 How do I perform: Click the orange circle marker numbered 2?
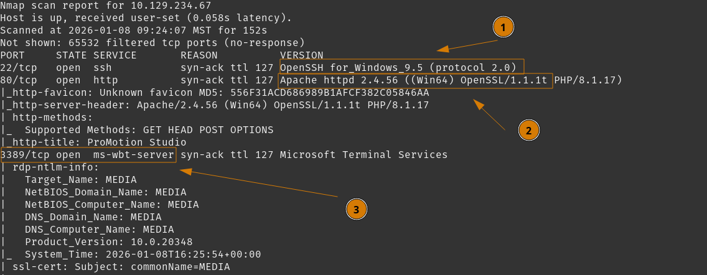(528, 130)
